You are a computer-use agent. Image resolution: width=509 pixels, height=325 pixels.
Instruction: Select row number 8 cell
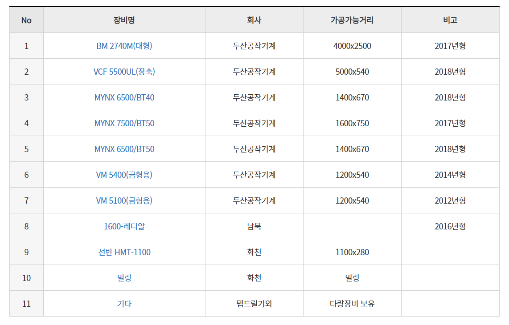[x=26, y=226]
